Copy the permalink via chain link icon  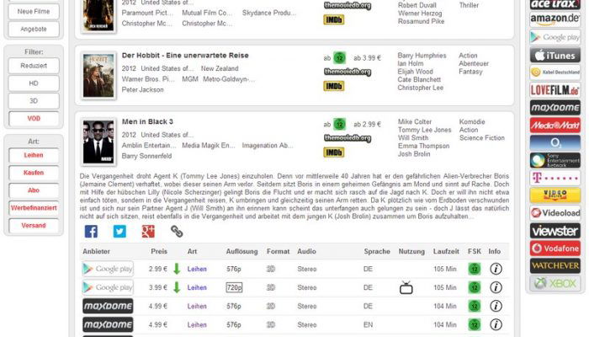click(177, 232)
